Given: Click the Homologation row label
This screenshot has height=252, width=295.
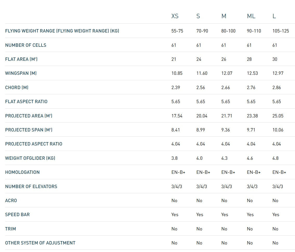Looking at the screenshot, I should pos(22,172).
